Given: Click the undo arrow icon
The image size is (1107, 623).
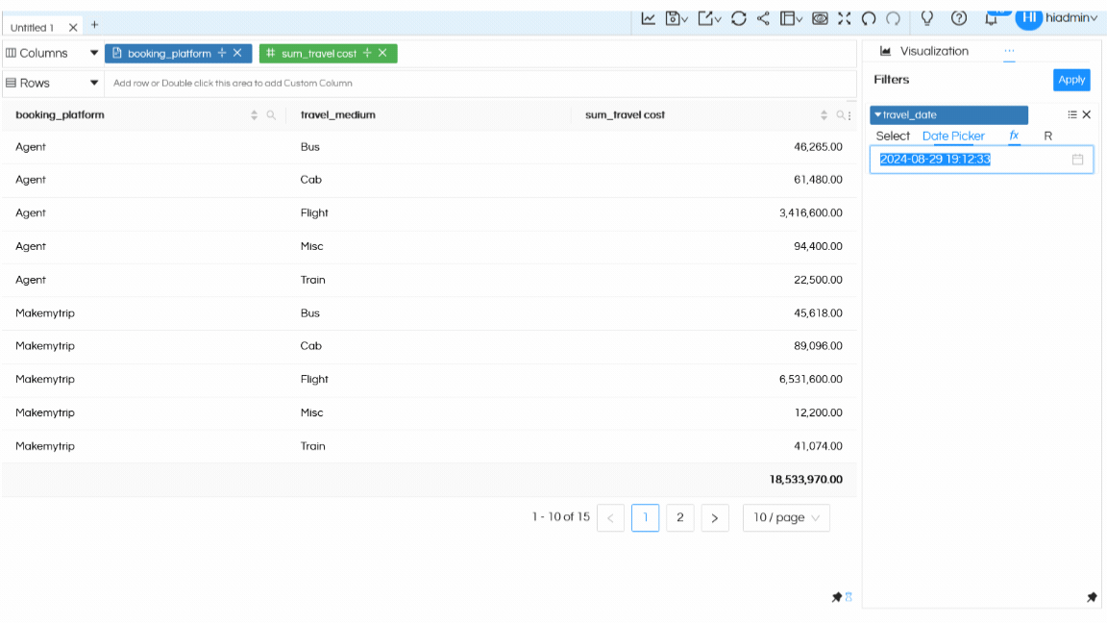Looking at the screenshot, I should [869, 18].
